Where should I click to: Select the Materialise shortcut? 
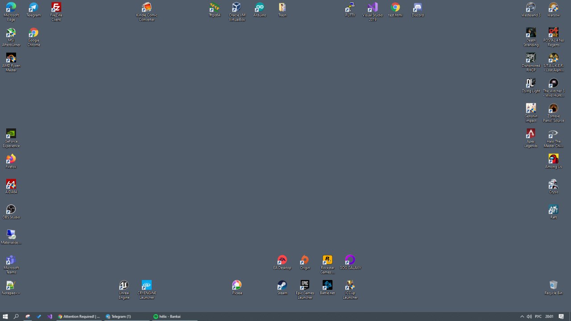click(x=11, y=237)
